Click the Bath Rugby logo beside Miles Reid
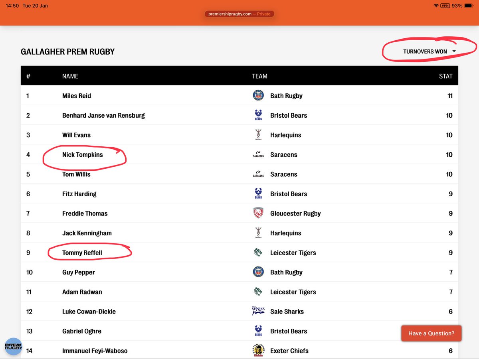479x359 pixels. pos(258,96)
